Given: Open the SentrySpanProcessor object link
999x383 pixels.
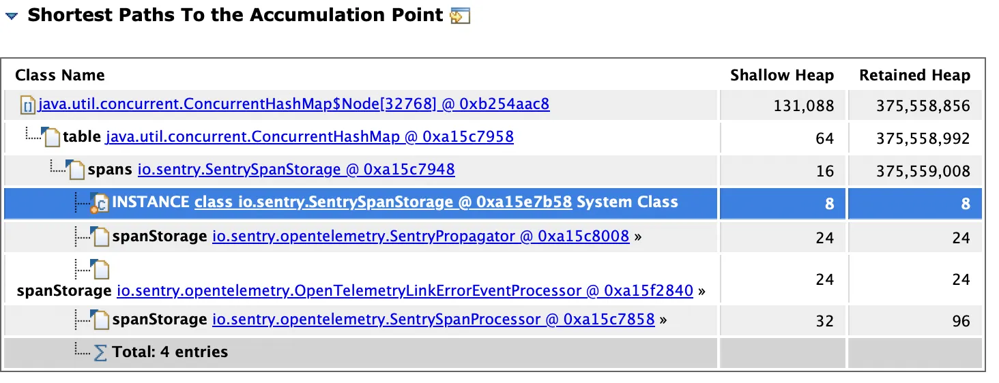Looking at the screenshot, I should pos(433,319).
